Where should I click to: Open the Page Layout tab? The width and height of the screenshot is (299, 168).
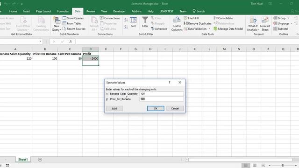pyautogui.click(x=43, y=11)
